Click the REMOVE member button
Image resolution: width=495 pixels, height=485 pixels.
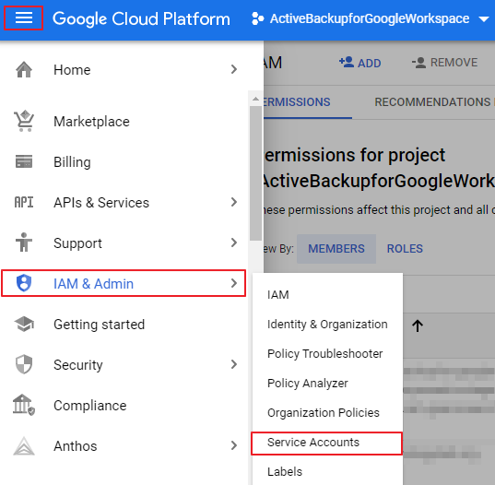pos(444,63)
